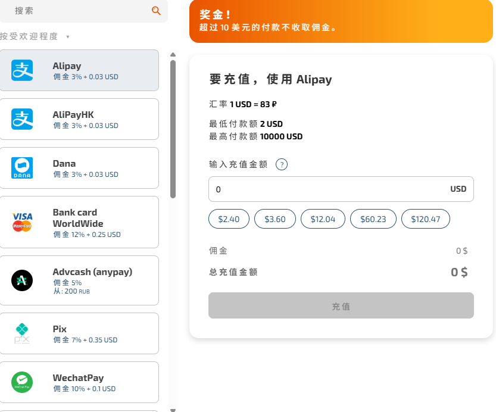The image size is (496, 412).
Task: Select the AliPayHK payment method card
Action: click(79, 119)
